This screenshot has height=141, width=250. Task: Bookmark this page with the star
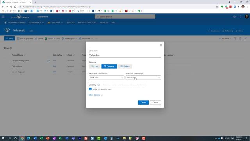(x=217, y=7)
